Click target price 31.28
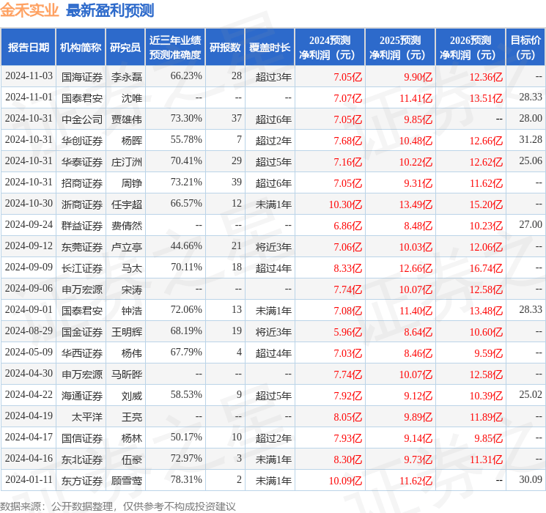 [531, 140]
